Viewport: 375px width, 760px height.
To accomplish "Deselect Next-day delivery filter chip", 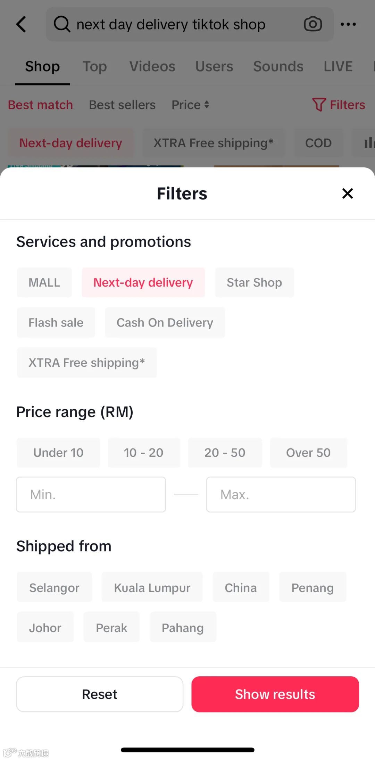I will point(143,282).
